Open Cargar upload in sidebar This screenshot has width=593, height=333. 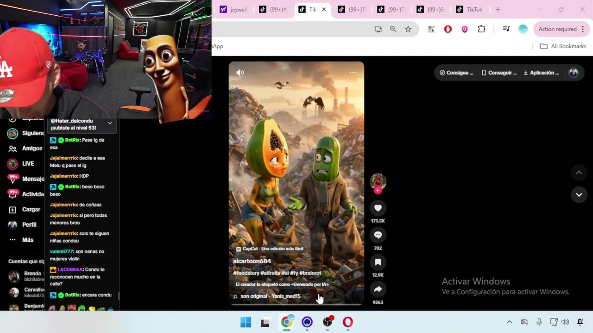pyautogui.click(x=25, y=210)
